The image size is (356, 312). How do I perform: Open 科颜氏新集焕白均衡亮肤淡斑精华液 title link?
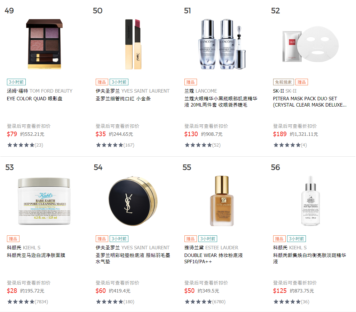click(309, 259)
